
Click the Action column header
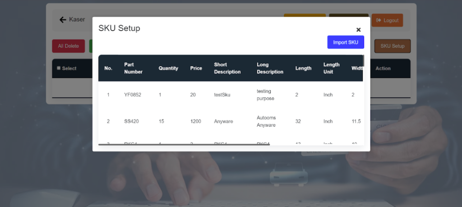(x=383, y=68)
